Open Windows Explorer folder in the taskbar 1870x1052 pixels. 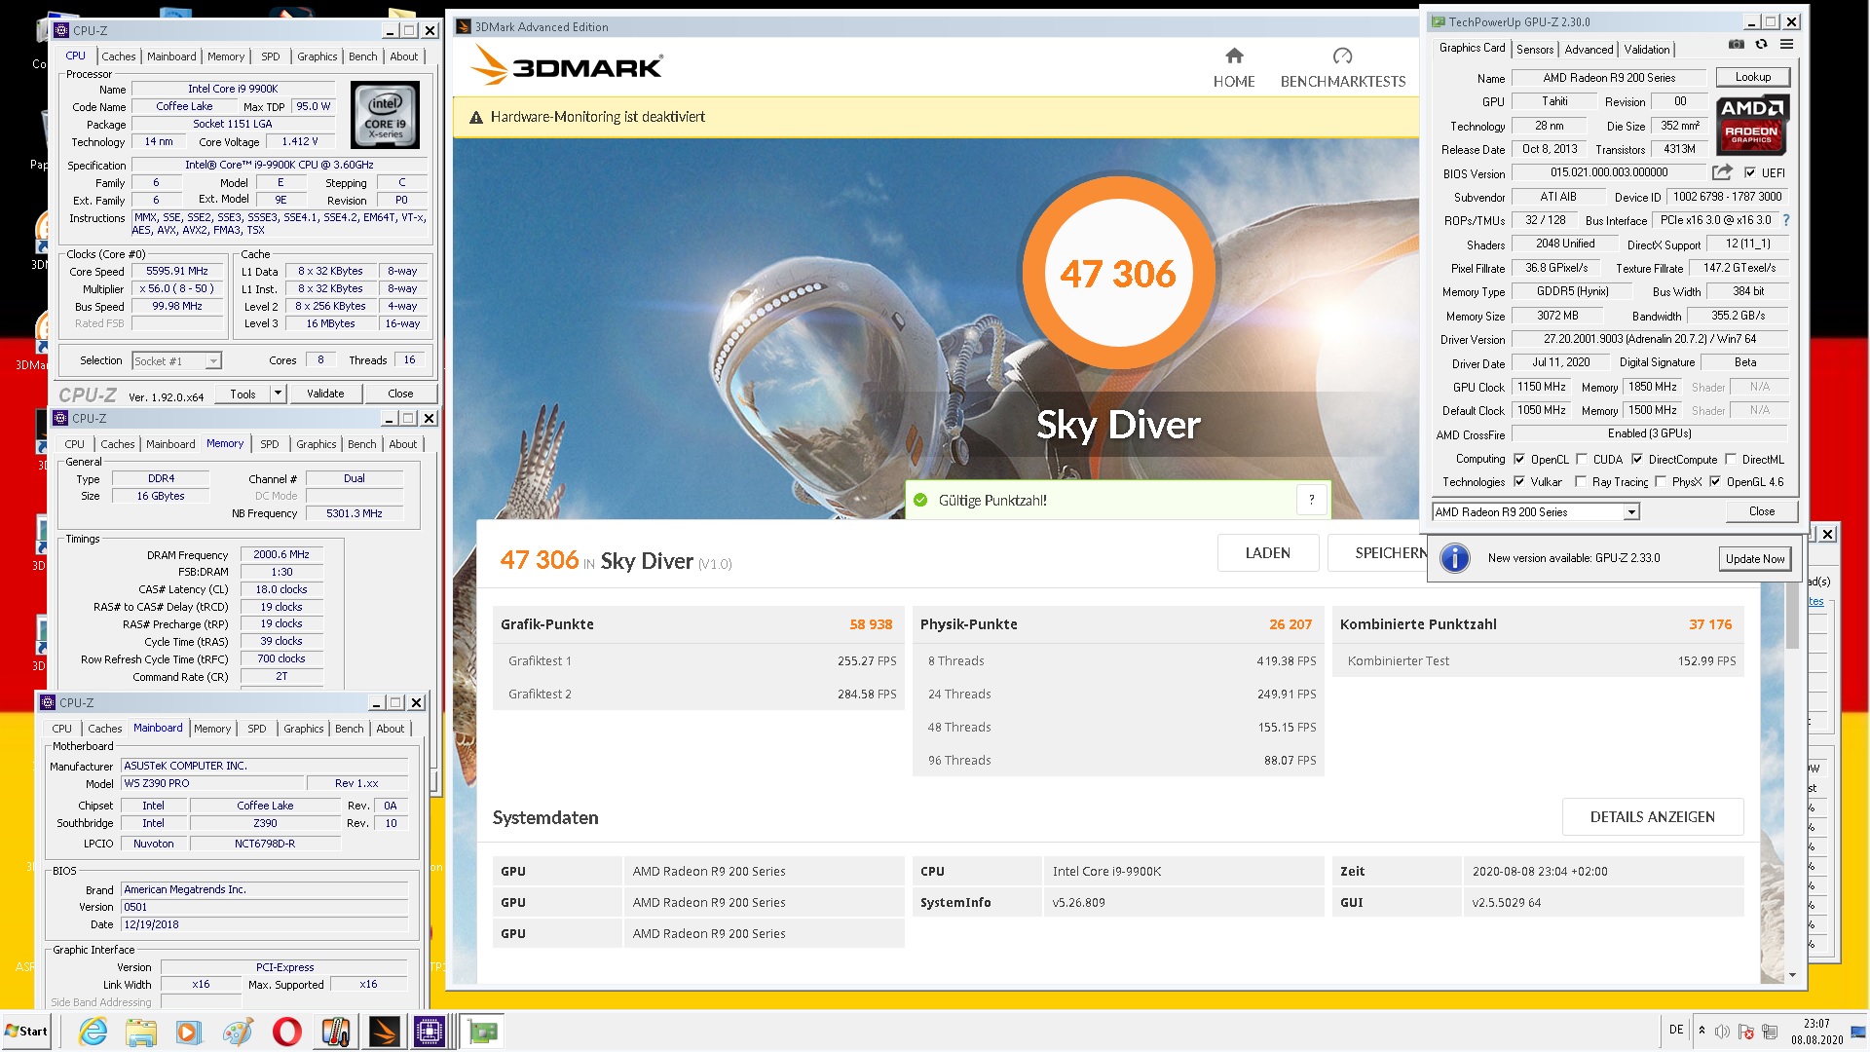tap(141, 1032)
